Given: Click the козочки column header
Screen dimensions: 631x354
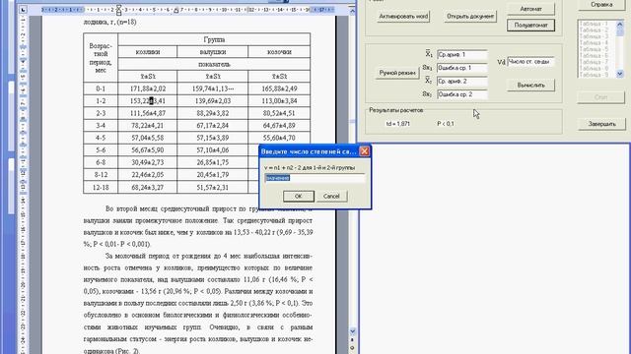Looking at the screenshot, I should [279, 52].
